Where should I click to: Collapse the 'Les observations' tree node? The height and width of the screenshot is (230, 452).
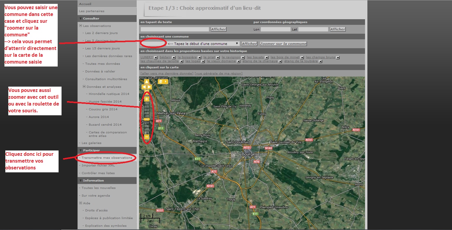[80, 26]
